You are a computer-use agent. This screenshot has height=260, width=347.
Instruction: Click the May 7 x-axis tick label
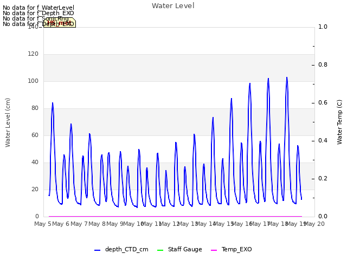click(x=79, y=224)
